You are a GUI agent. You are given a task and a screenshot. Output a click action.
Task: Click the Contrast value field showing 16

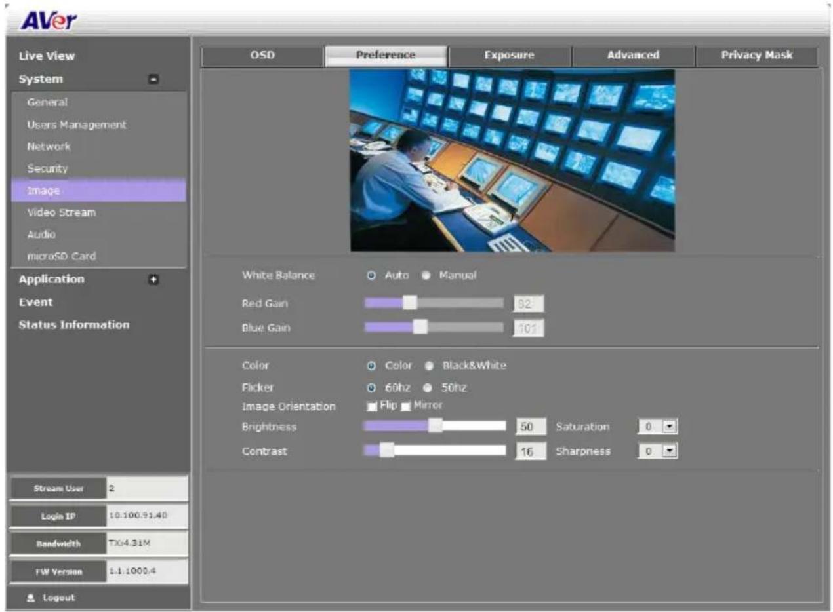tap(531, 451)
